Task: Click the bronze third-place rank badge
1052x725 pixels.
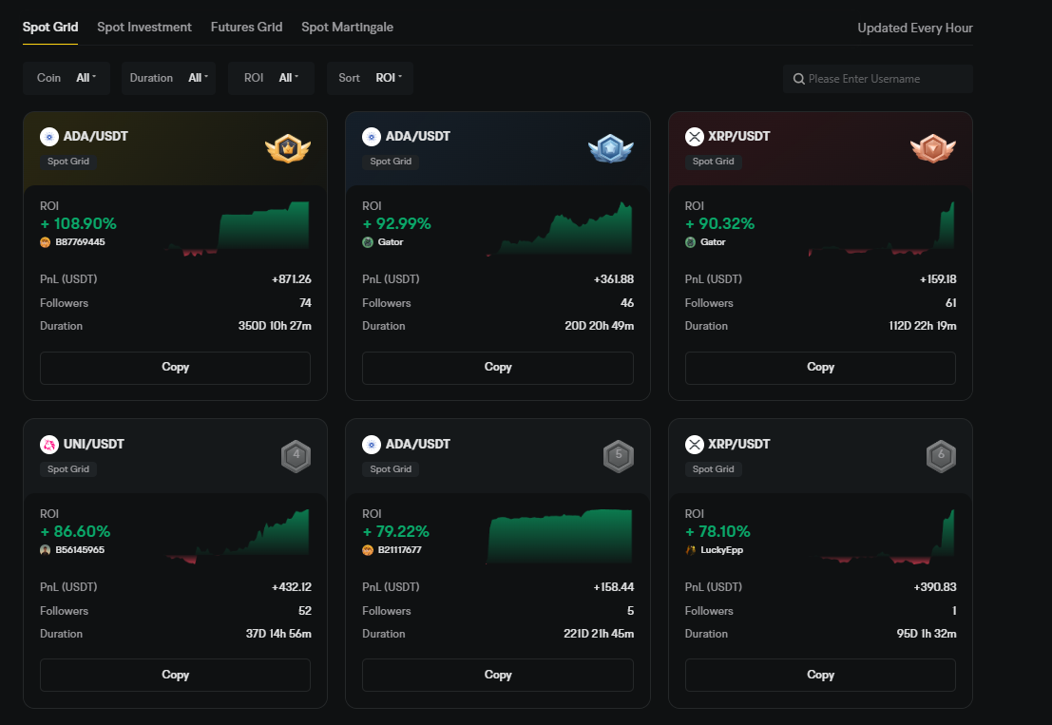Action: [x=932, y=148]
